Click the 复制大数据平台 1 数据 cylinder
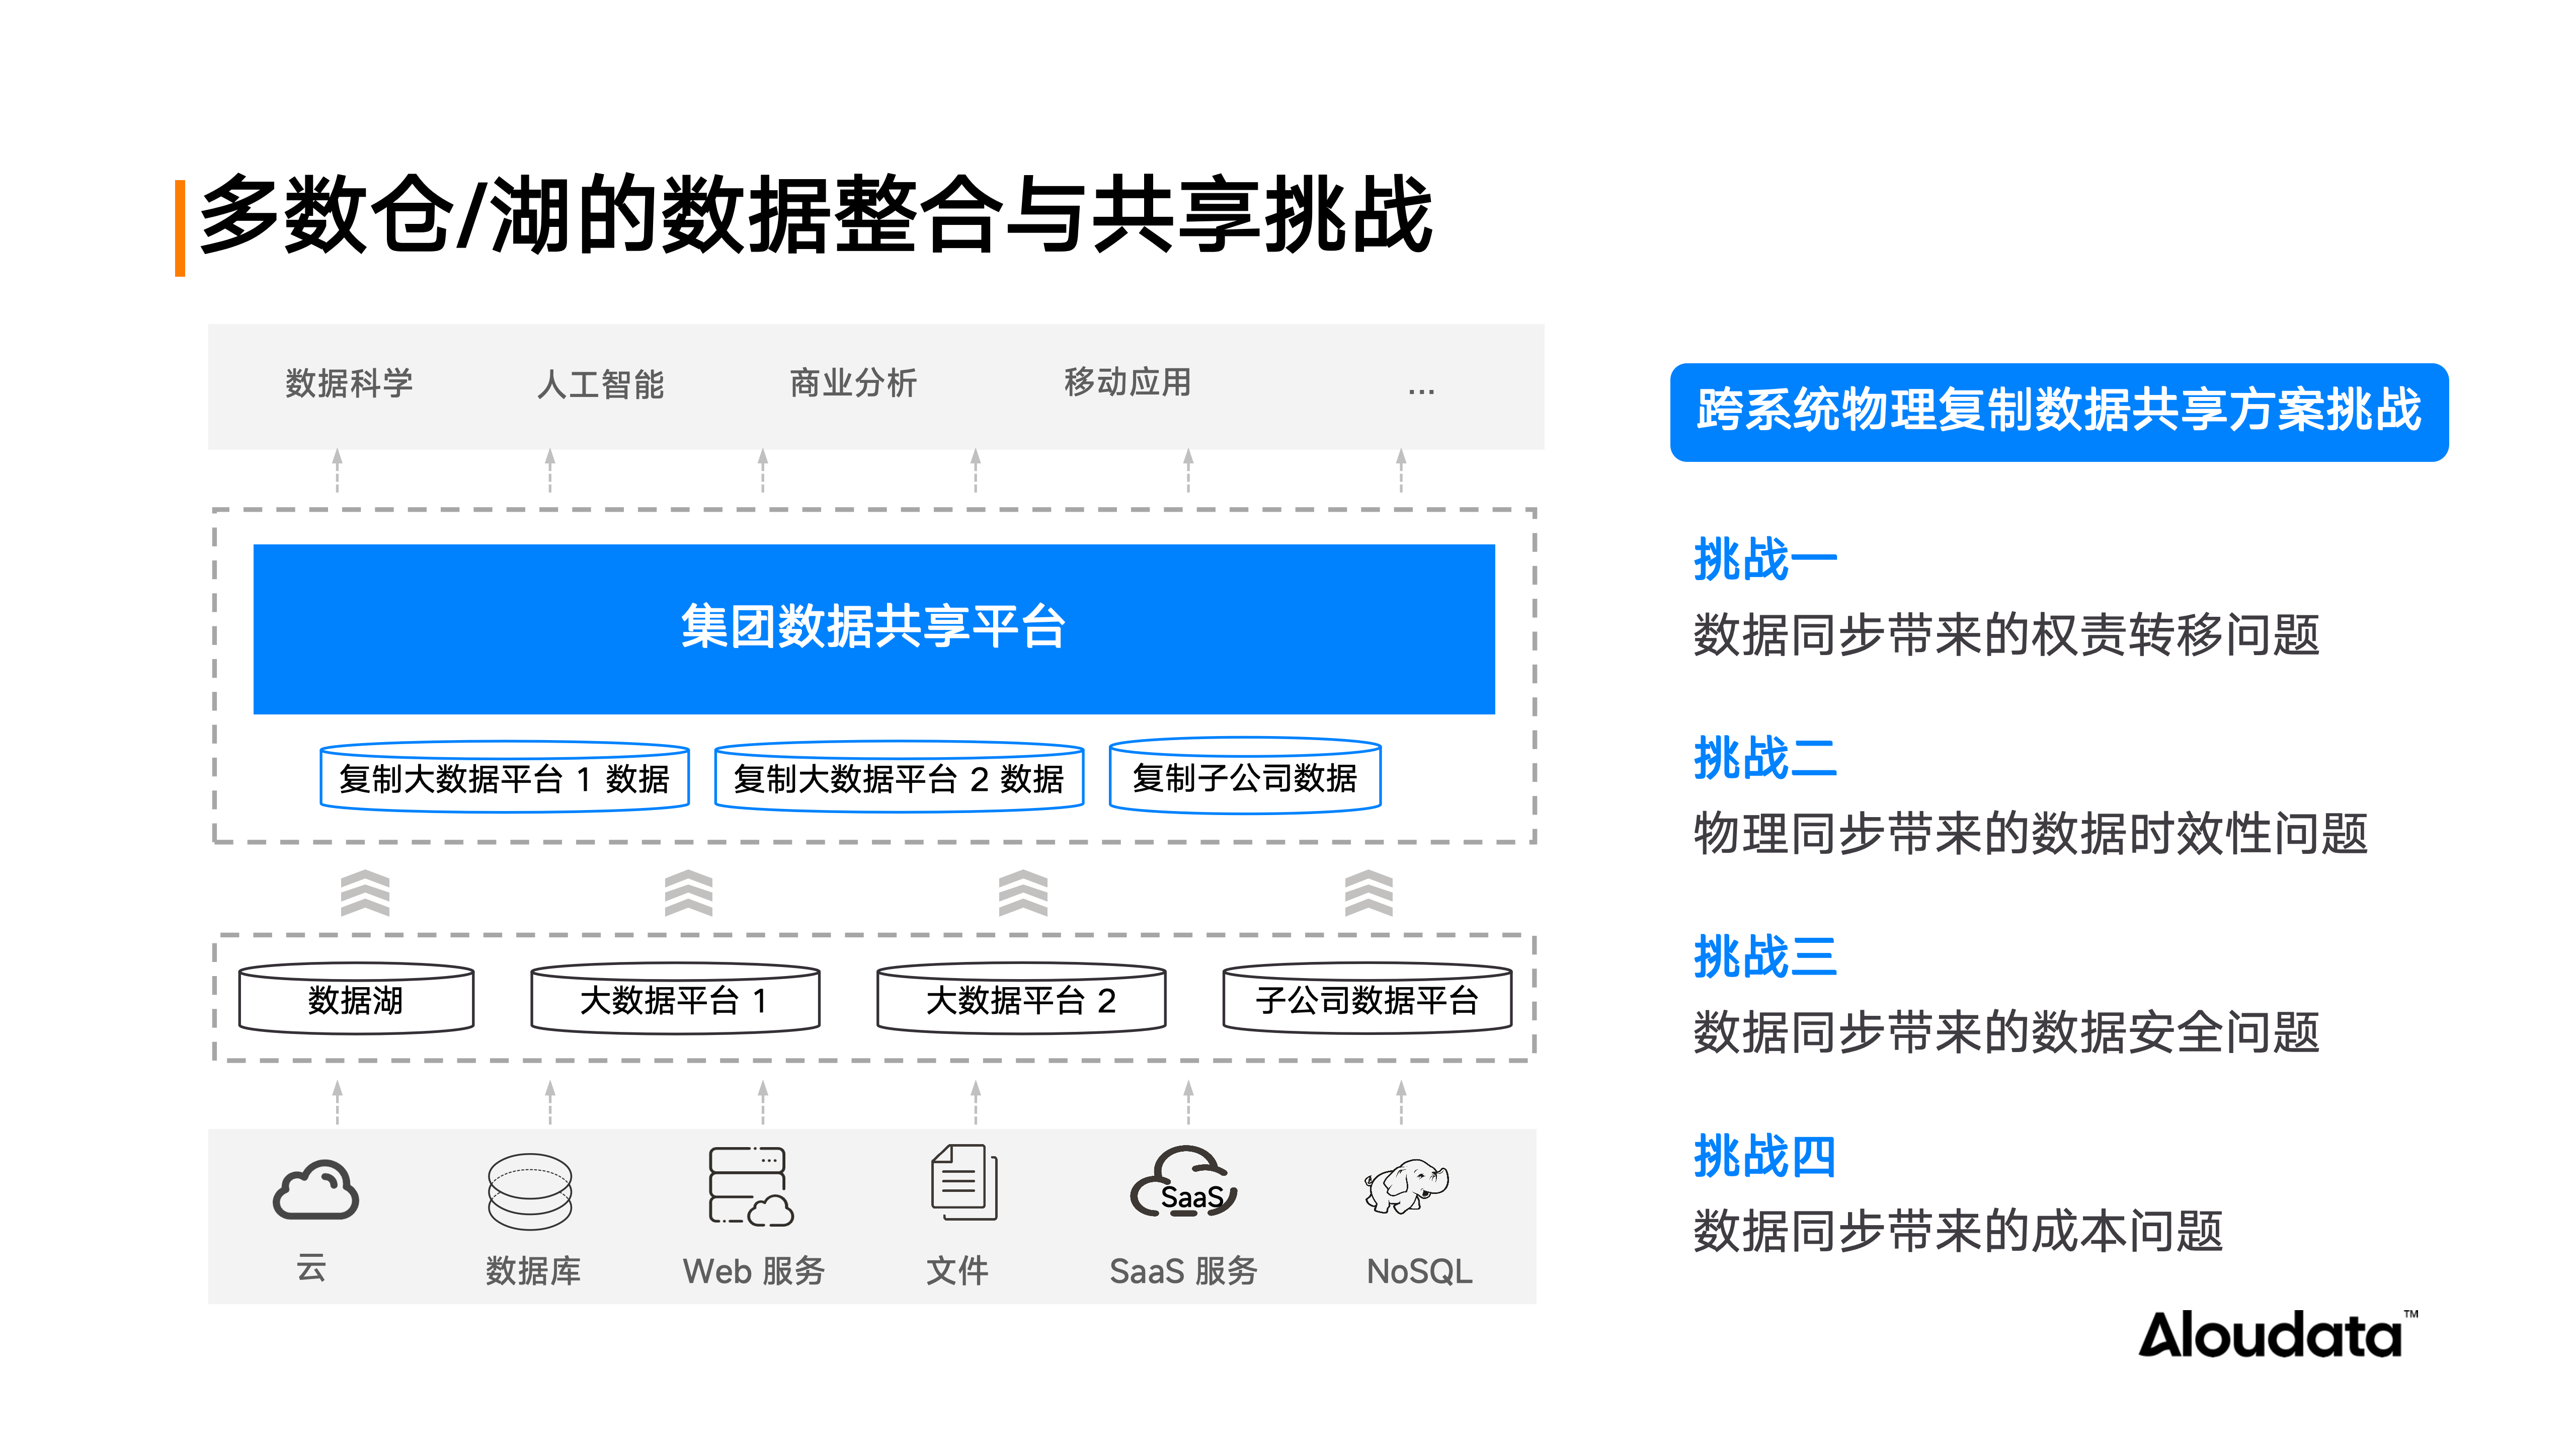The width and height of the screenshot is (2576, 1449). pyautogui.click(x=504, y=778)
